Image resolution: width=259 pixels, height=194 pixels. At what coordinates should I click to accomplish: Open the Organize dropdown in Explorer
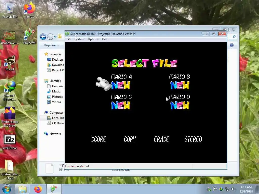pyautogui.click(x=51, y=45)
